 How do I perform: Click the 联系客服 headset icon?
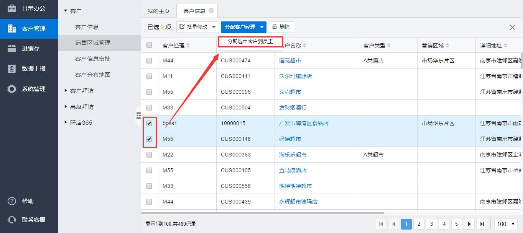coord(12,220)
